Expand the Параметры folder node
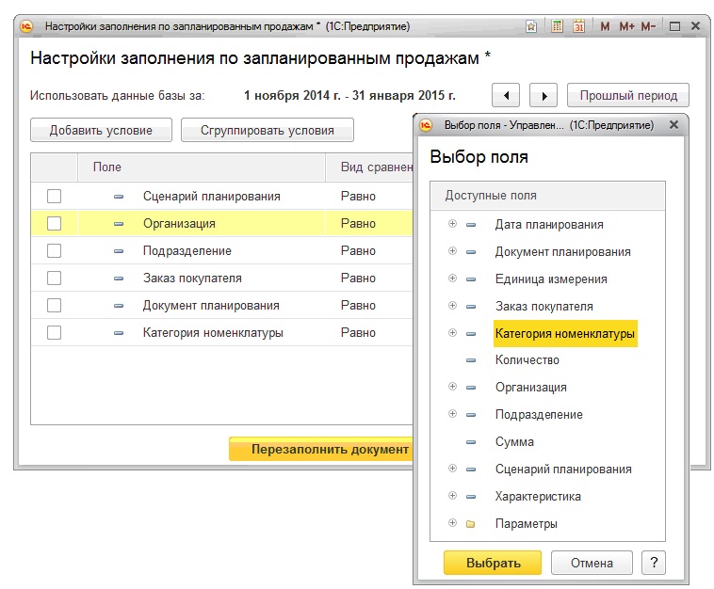This screenshot has width=714, height=589. pos(452,522)
